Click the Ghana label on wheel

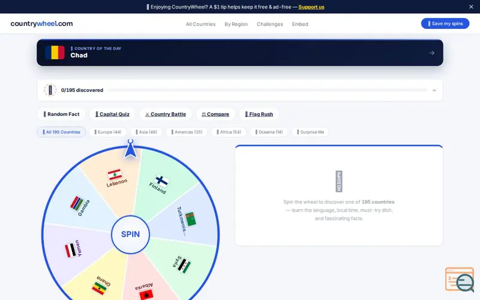pyautogui.click(x=103, y=281)
